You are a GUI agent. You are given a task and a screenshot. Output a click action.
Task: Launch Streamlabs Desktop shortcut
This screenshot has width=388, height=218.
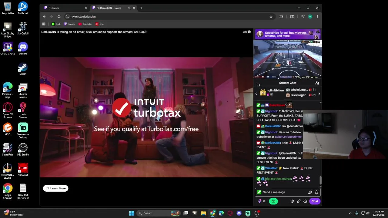pyautogui.click(x=23, y=131)
